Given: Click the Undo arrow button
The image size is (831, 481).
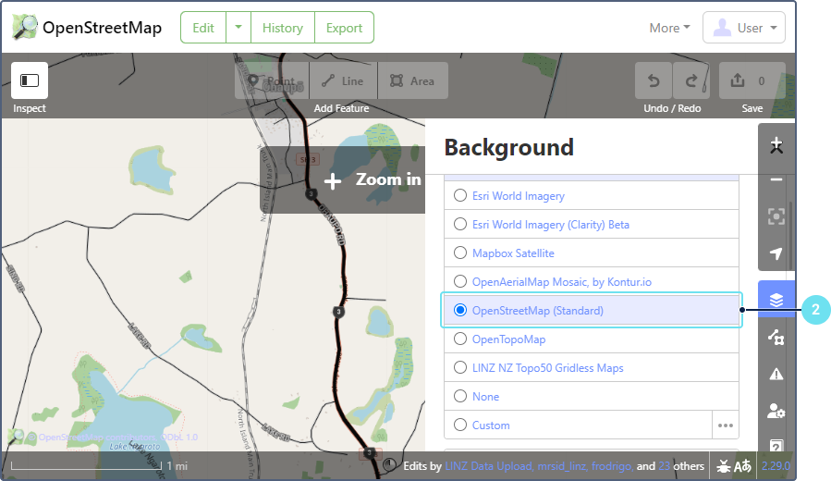Looking at the screenshot, I should tap(654, 80).
